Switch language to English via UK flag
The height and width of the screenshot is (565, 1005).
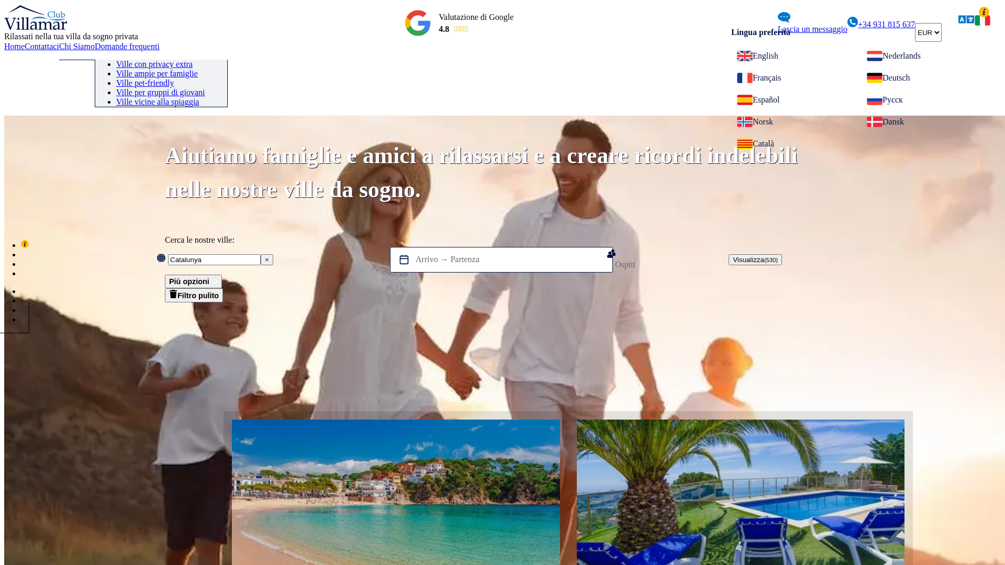click(x=745, y=56)
